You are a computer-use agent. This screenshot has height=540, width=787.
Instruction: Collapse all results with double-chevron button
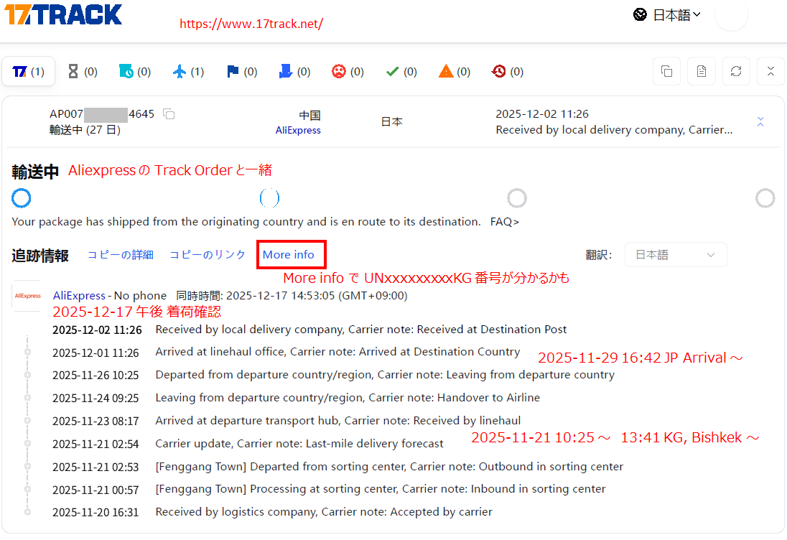[x=770, y=71]
